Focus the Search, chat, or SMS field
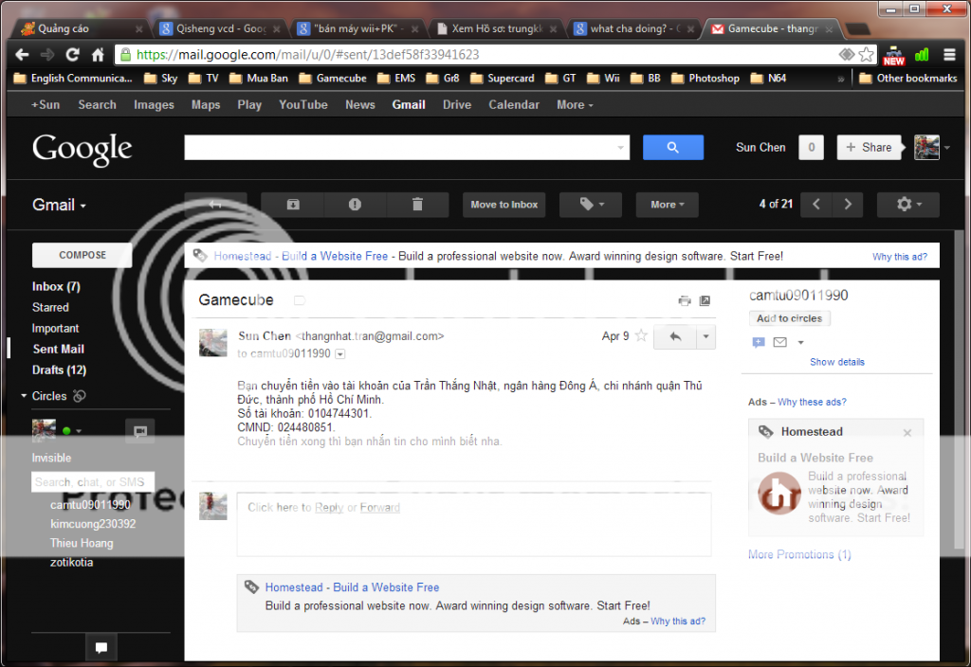The width and height of the screenshot is (971, 667). (93, 482)
